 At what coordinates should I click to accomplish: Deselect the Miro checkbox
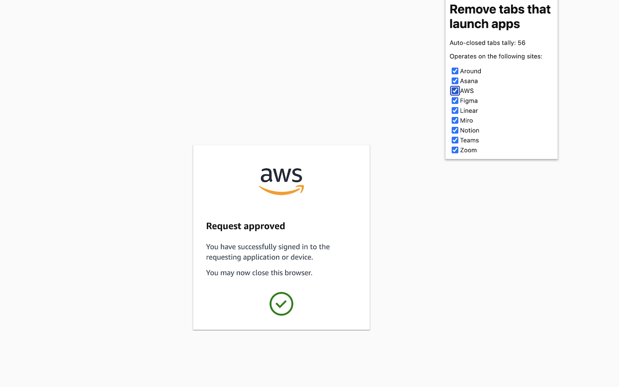point(455,120)
